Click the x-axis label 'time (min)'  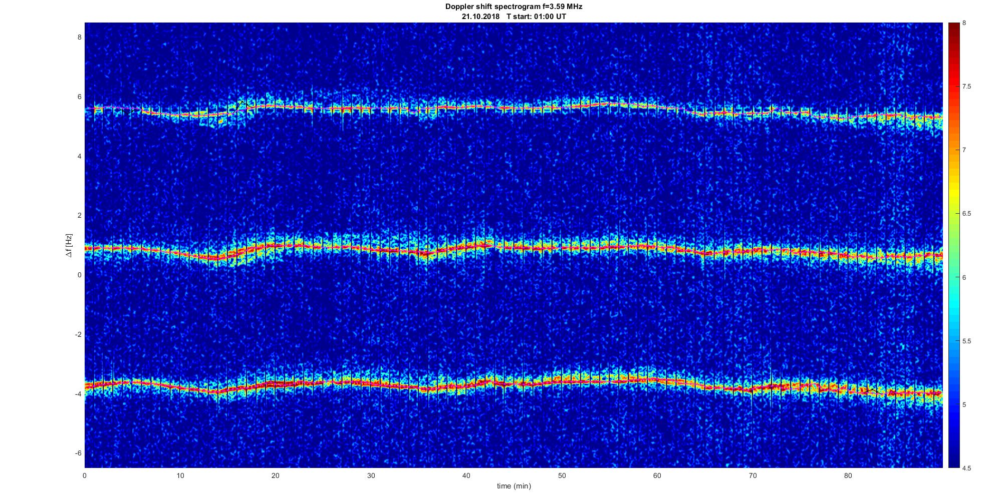click(514, 486)
